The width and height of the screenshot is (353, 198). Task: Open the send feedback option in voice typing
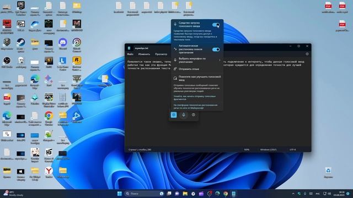(x=197, y=69)
